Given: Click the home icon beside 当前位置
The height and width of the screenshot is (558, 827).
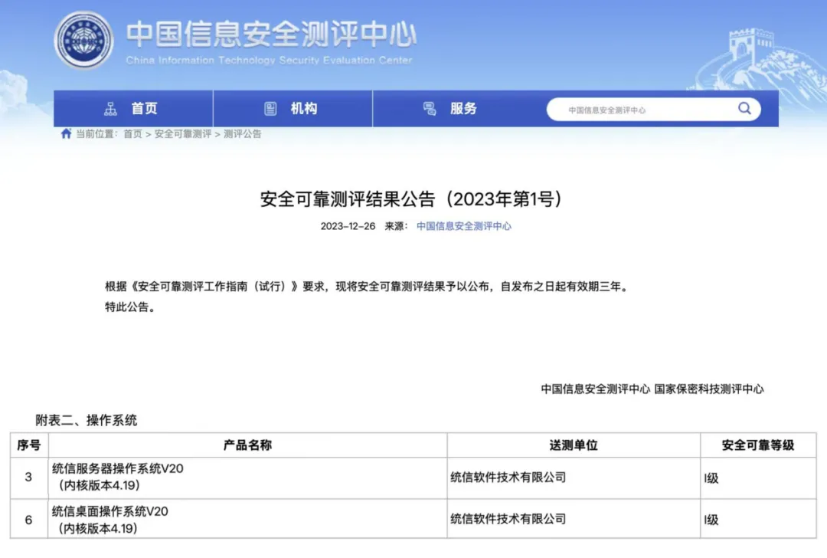Looking at the screenshot, I should point(66,133).
